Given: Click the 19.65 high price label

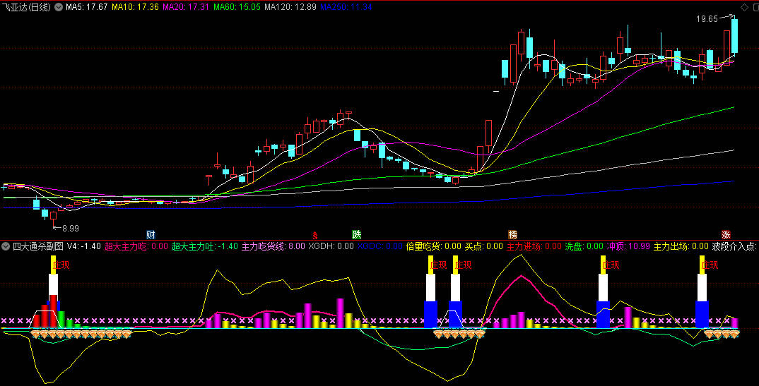Looking at the screenshot, I should (x=707, y=19).
